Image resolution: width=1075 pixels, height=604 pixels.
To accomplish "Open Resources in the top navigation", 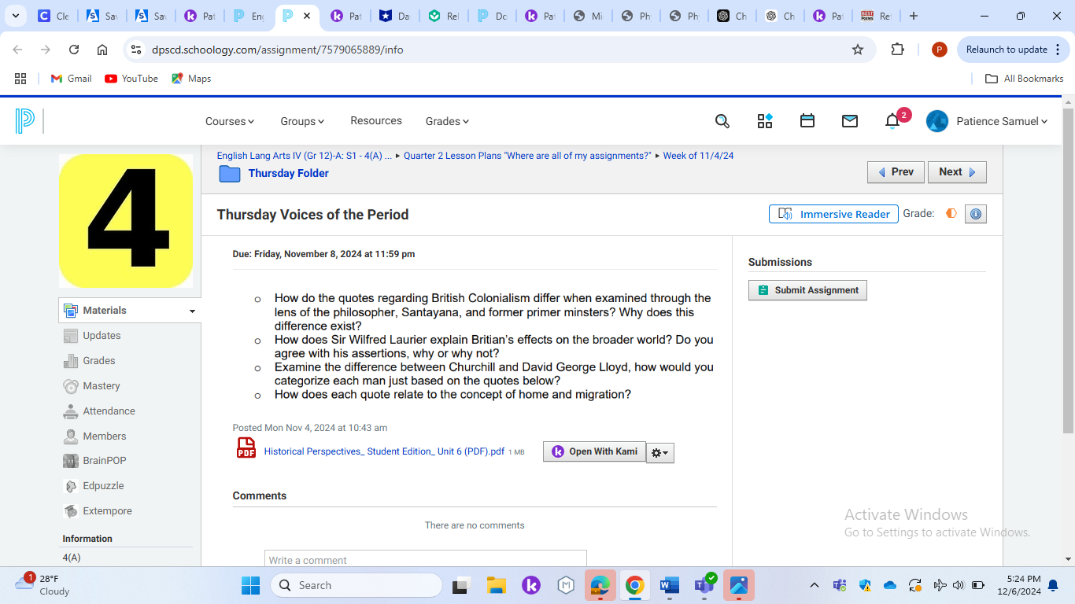I will (376, 121).
